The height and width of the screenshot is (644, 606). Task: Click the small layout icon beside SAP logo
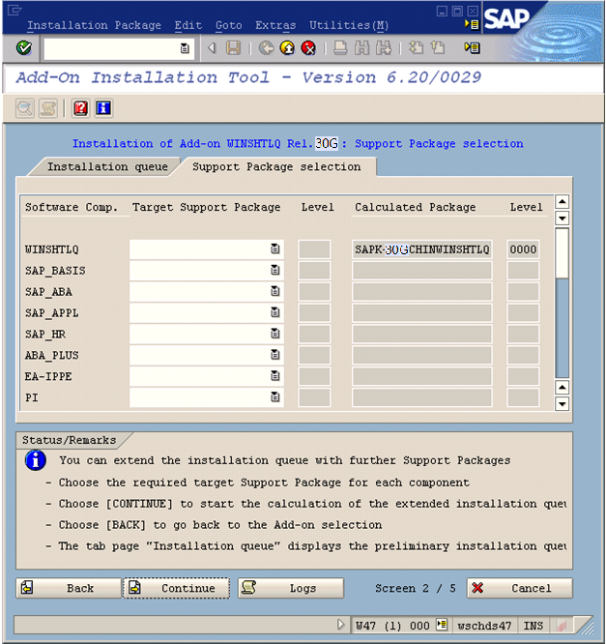click(x=472, y=24)
